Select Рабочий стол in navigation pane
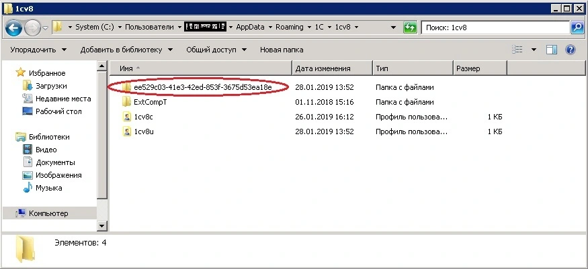This screenshot has height=269, width=588. pos(58,111)
